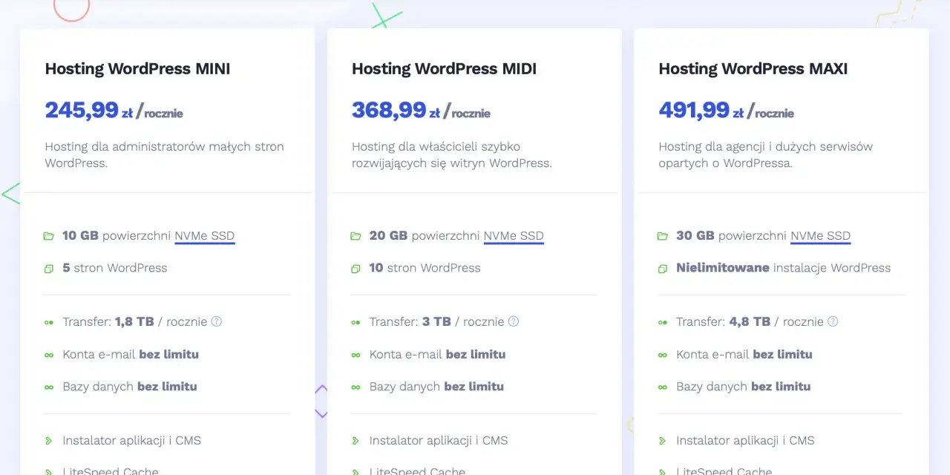950x475 pixels.
Task: Click arrow icon beside MIDI Instalator aplikacji
Action: click(356, 441)
